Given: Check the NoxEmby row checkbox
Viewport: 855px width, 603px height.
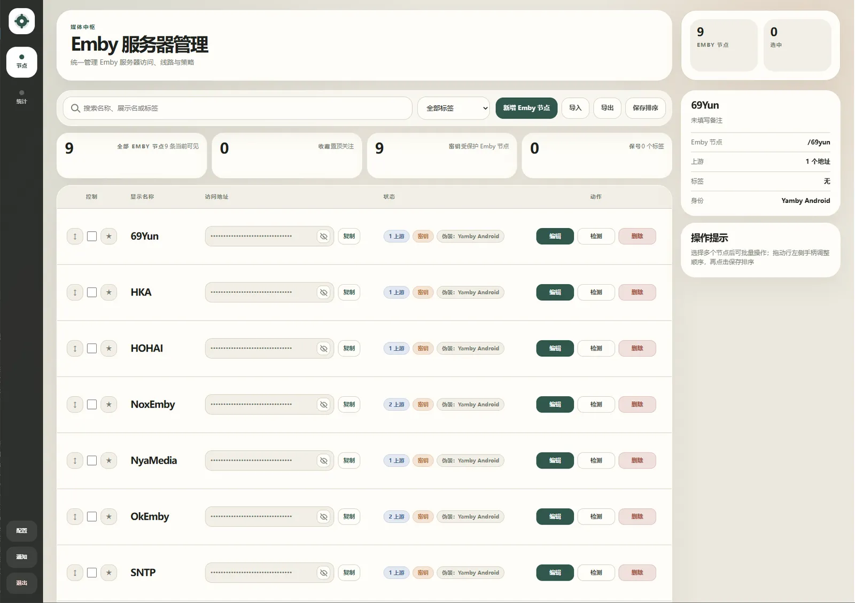Looking at the screenshot, I should point(92,404).
